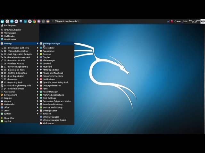205x153 pixels.
Task: Open Mouse and Touchpad settings
Action: 57,73
